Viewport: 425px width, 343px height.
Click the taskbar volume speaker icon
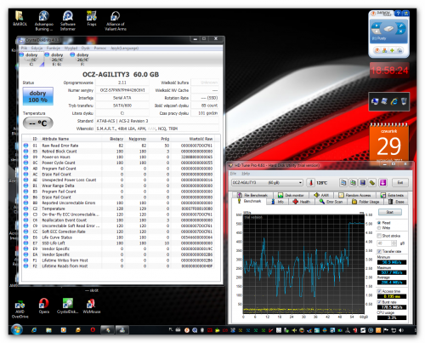coord(401,330)
